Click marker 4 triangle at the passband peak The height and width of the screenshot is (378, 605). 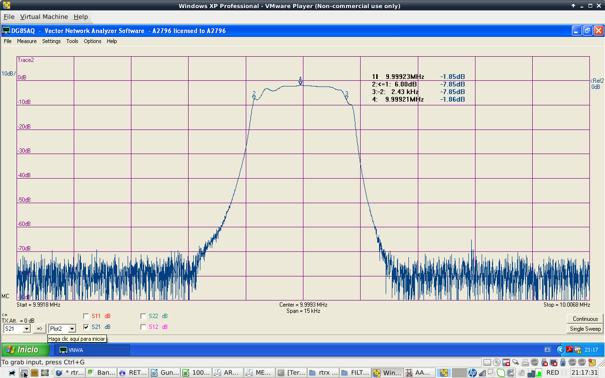coord(300,84)
